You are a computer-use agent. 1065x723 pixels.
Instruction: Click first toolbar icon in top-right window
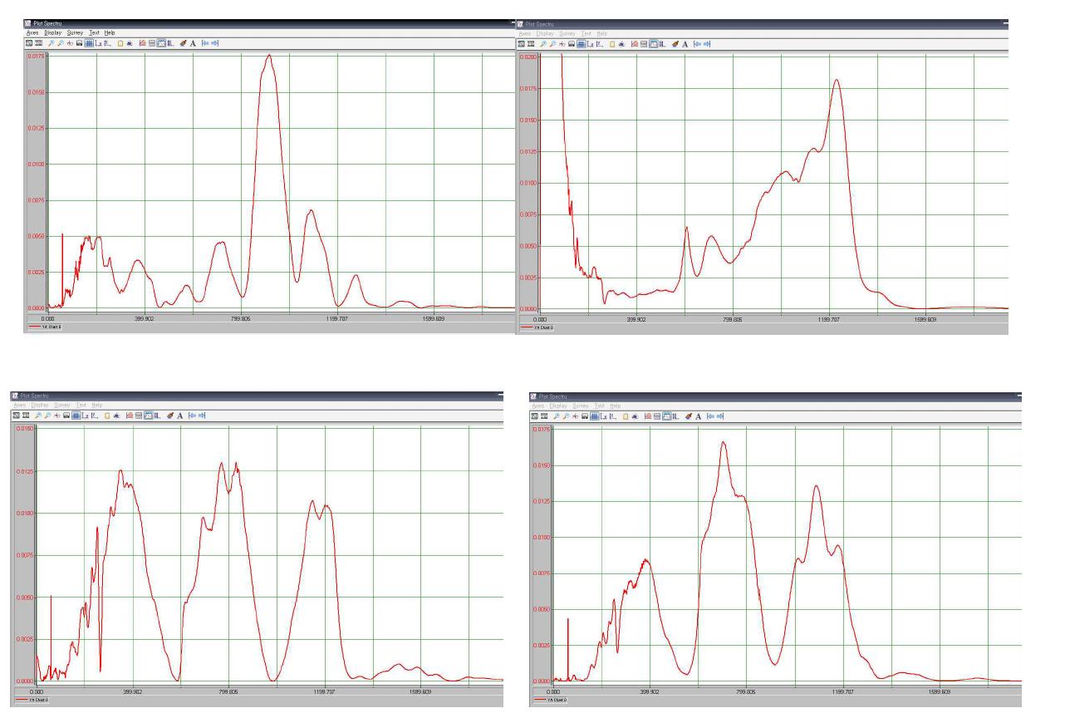pyautogui.click(x=522, y=44)
